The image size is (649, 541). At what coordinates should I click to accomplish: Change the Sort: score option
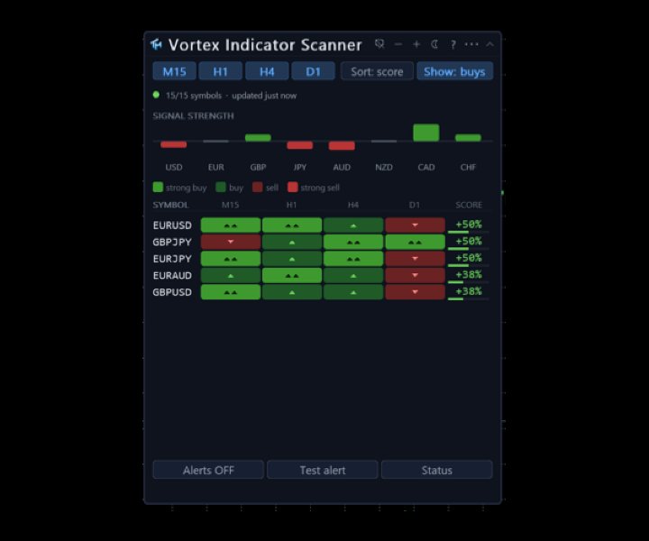tap(377, 71)
